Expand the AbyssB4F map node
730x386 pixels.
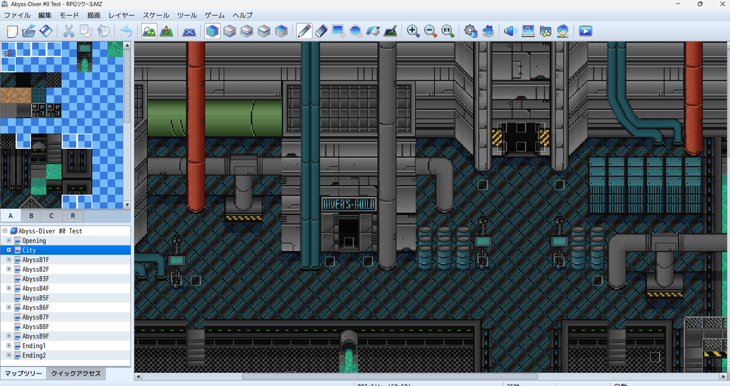coord(9,288)
